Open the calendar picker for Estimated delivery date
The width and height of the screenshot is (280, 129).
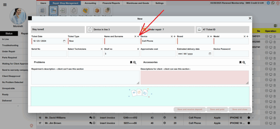[x=210, y=54]
